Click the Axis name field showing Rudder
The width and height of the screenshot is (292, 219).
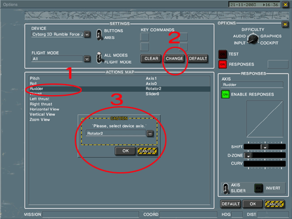[252, 85]
